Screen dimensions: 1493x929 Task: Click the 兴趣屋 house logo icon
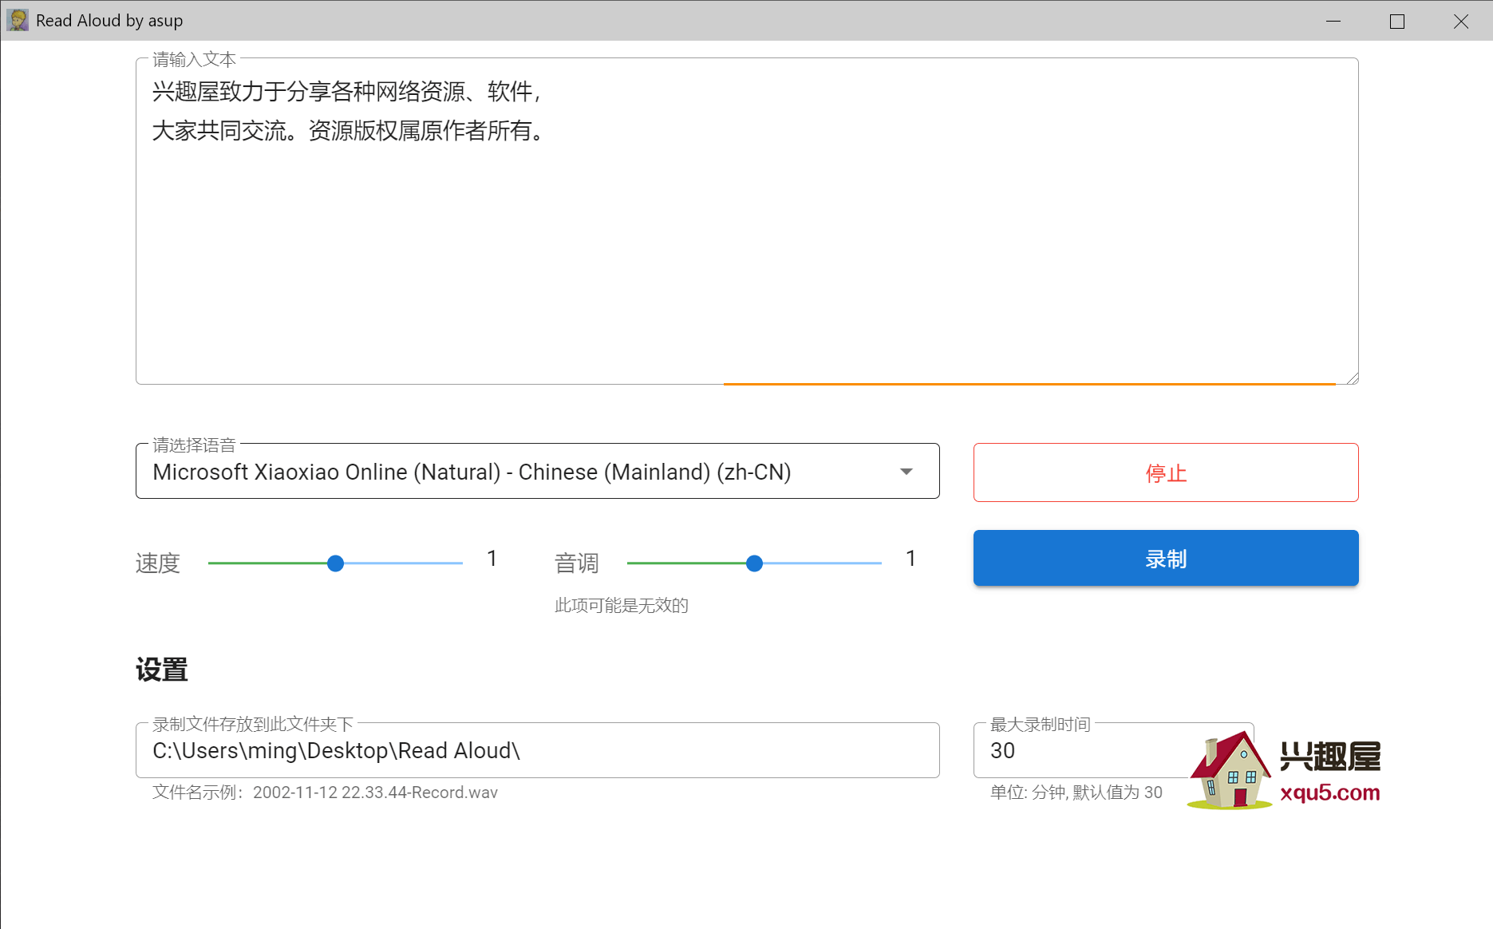tap(1229, 771)
